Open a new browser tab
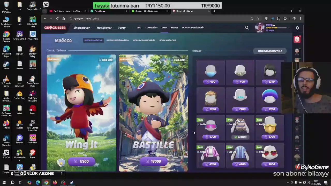Viewport: 331px width, 186px height. (214, 11)
